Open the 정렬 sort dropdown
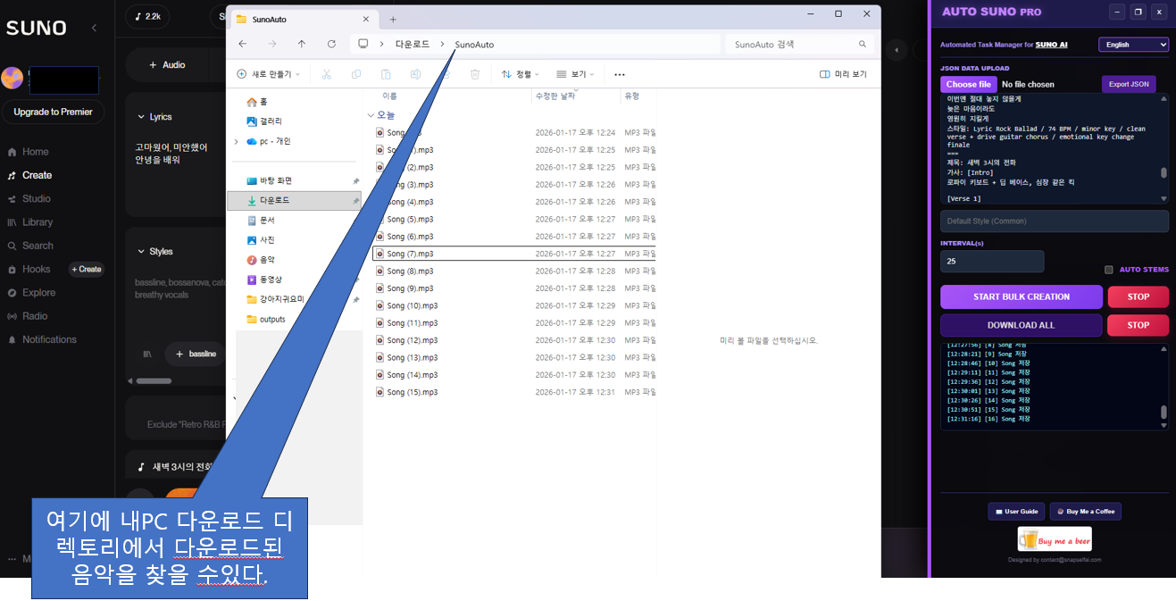Viewport: 1176px width, 601px height. tap(521, 74)
